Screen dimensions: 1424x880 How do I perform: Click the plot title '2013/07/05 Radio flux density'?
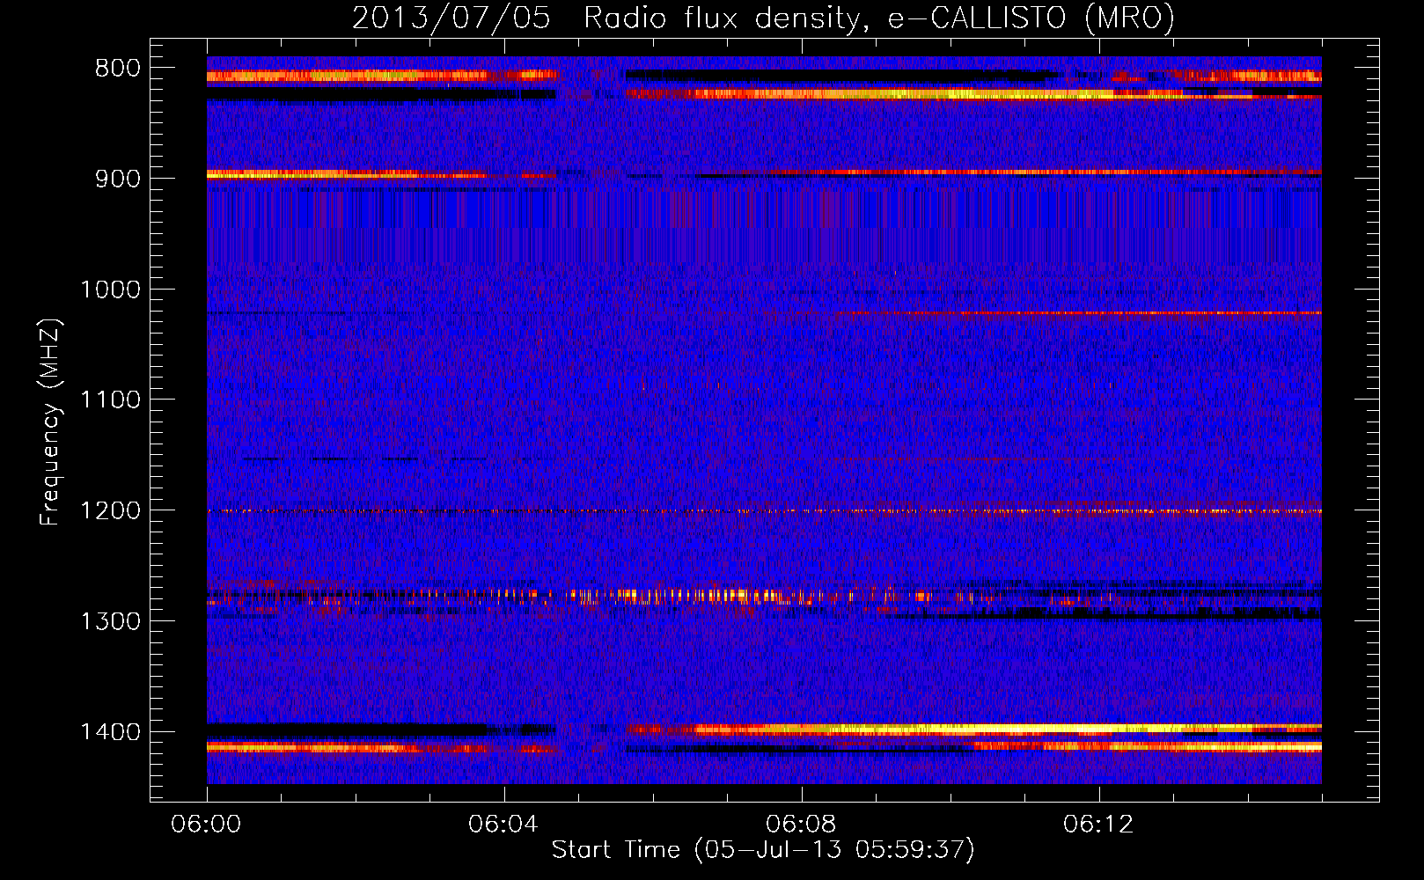point(763,18)
